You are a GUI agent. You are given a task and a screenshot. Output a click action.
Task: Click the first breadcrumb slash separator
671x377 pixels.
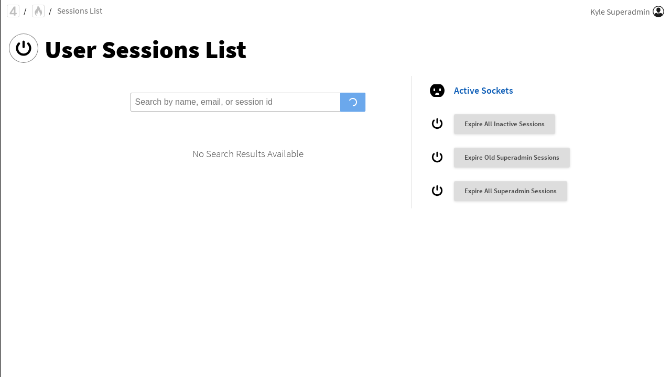(x=25, y=12)
